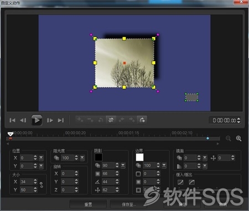
Task: Select the ease out option
Action: point(191,182)
